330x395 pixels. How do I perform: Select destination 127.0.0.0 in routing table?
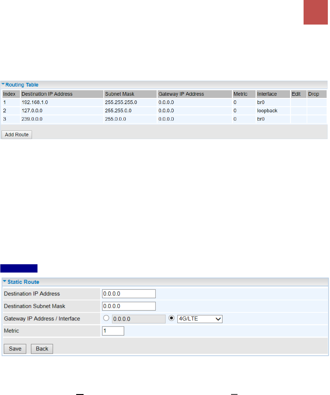(x=32, y=110)
